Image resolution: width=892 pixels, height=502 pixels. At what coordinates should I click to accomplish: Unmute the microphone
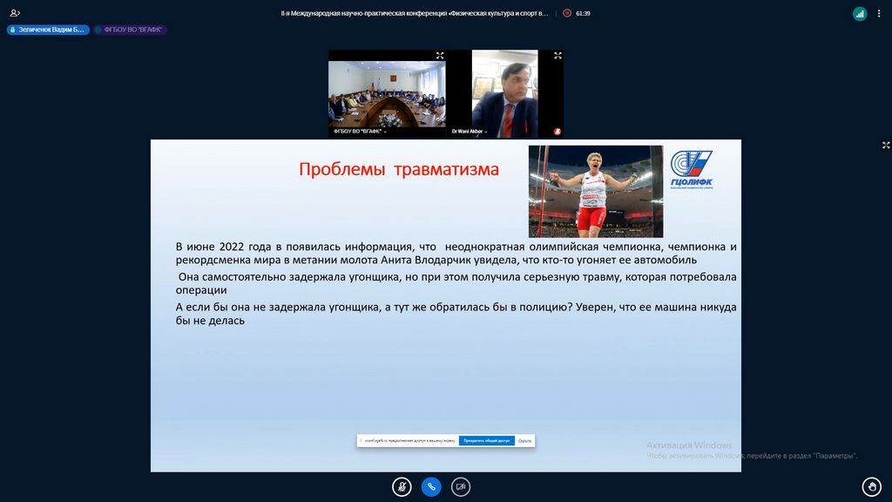402,486
